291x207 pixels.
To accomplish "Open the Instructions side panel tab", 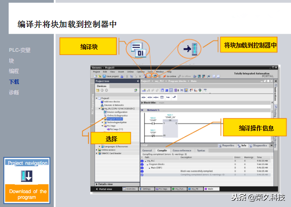I will coord(275,94).
